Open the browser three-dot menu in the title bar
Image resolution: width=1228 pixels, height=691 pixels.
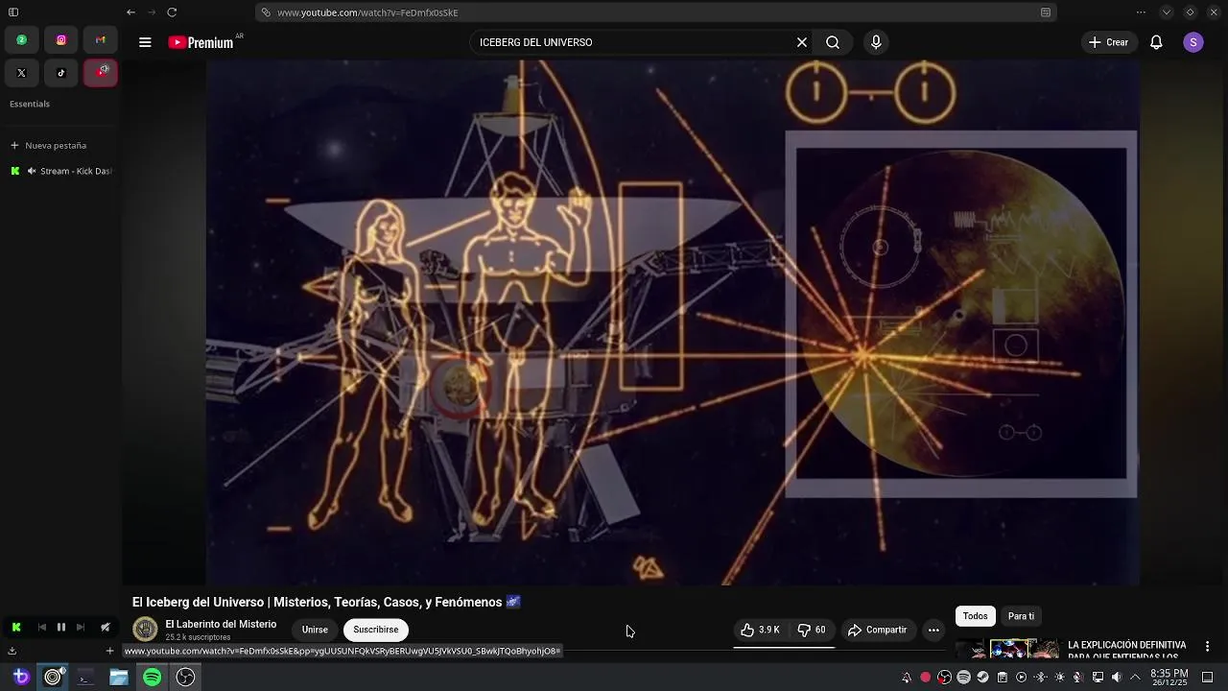pos(1141,12)
